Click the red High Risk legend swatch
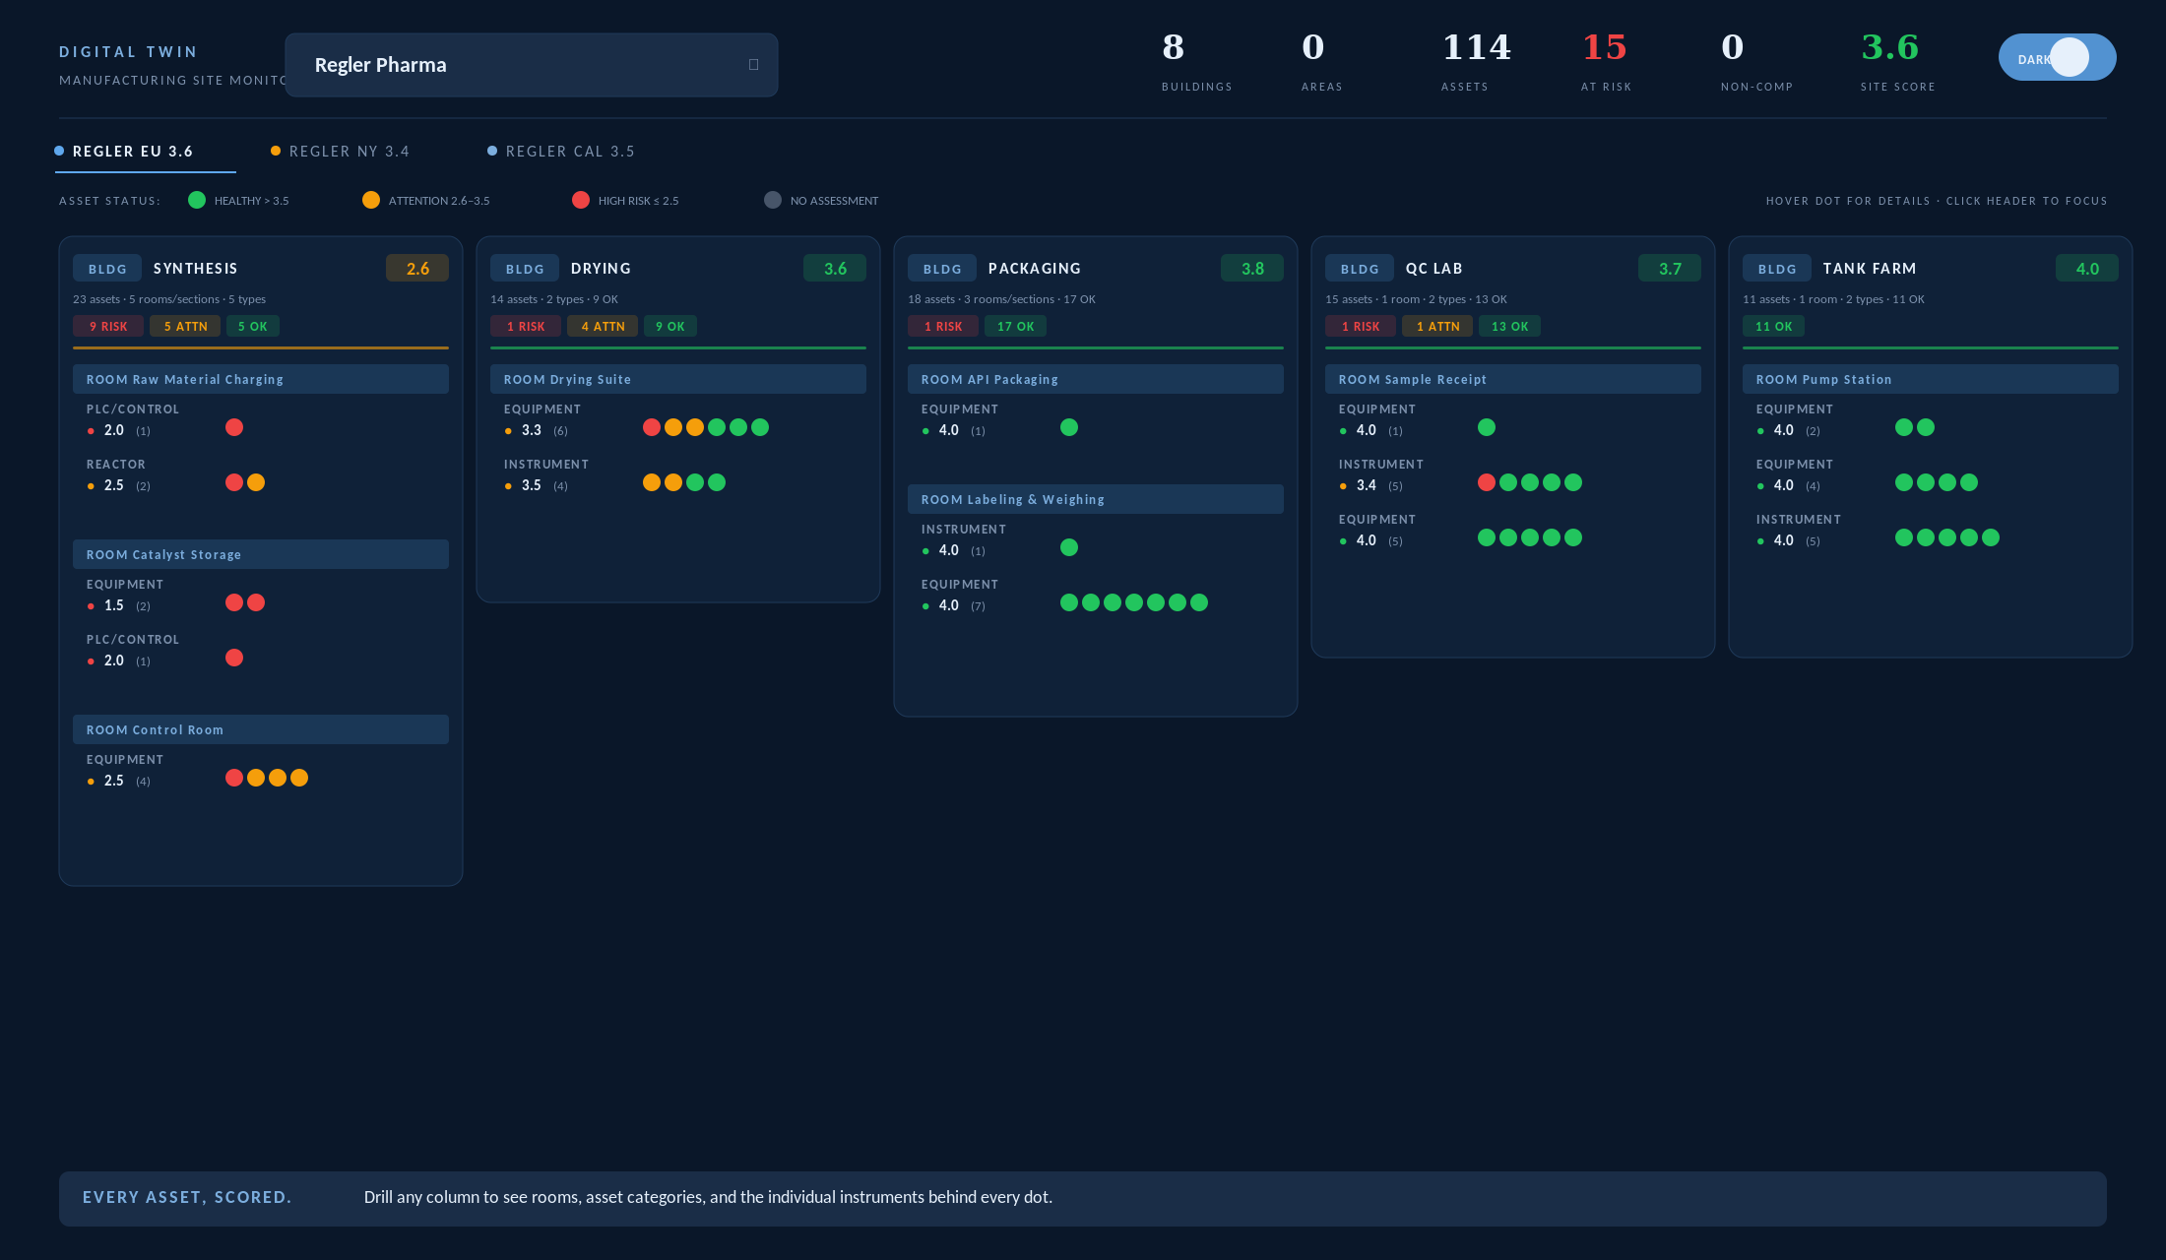This screenshot has height=1260, width=2166. 581,200
